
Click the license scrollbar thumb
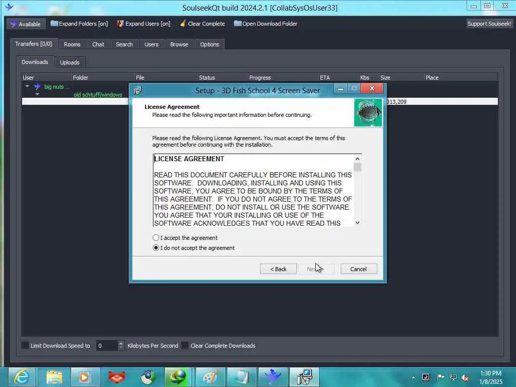pyautogui.click(x=357, y=167)
